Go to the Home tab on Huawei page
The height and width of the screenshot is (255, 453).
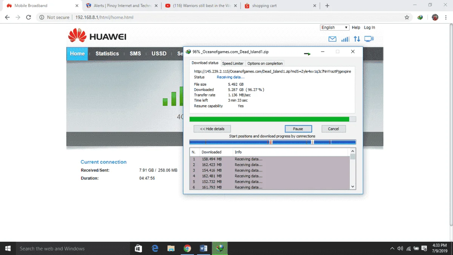(x=77, y=54)
